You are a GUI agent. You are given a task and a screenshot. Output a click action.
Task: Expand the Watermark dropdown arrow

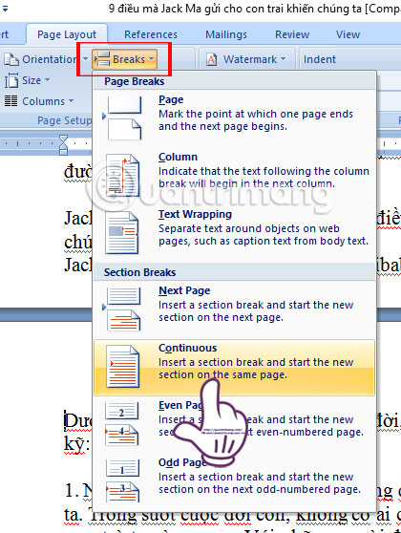tap(283, 59)
